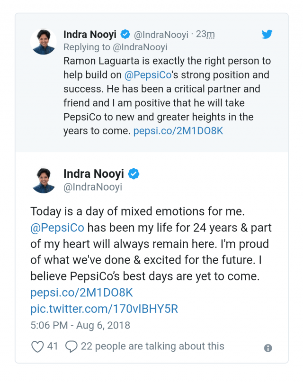
Task: Like the tweet with the heart icon
Action: [37, 347]
